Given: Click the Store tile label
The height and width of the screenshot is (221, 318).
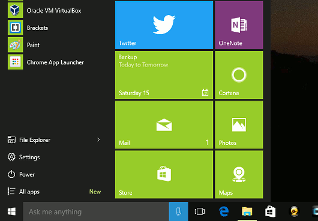Looking at the screenshot, I should tap(125, 193).
